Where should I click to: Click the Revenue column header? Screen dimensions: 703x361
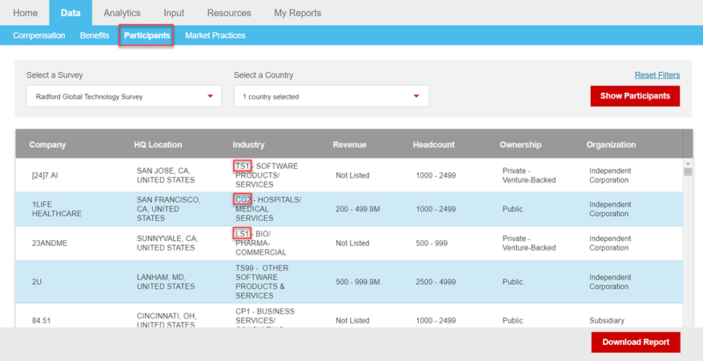coord(350,144)
